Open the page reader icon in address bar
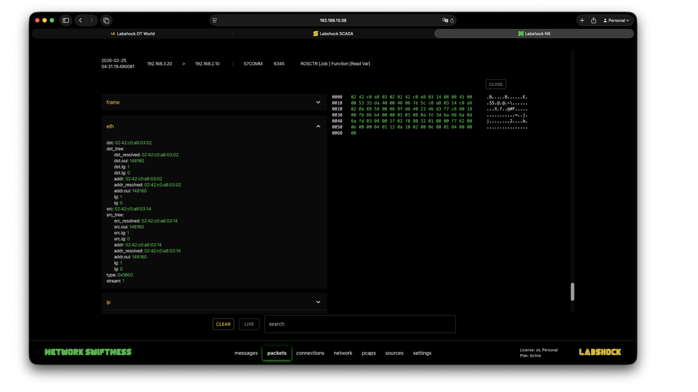 (x=215, y=20)
